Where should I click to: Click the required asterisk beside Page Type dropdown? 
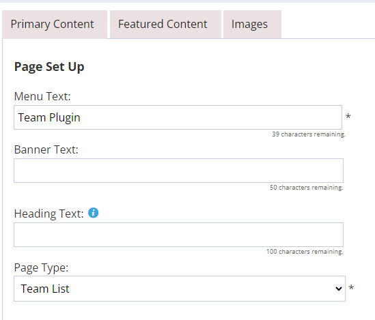(351, 287)
